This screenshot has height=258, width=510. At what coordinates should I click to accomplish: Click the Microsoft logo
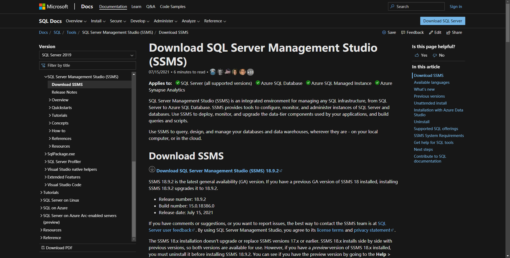pyautogui.click(x=54, y=6)
